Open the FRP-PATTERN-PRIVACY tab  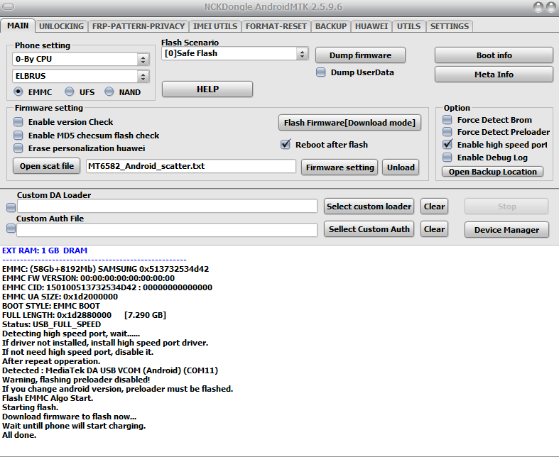pos(139,26)
